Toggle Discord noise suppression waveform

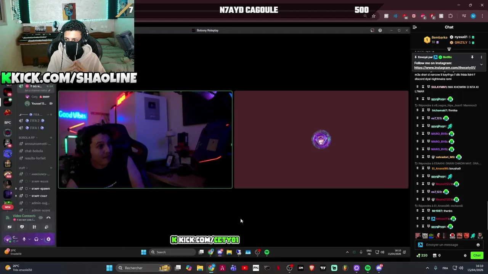tap(40, 218)
